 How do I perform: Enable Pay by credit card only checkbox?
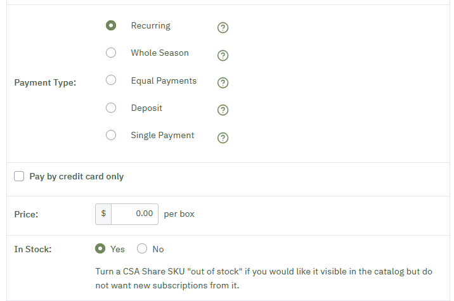(x=19, y=176)
